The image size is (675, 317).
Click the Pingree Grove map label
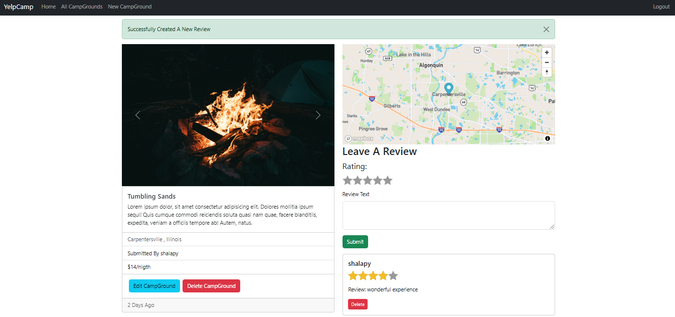pos(373,129)
